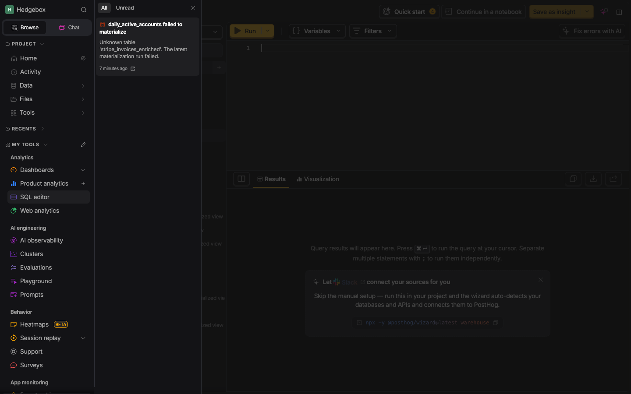Screen dimensions: 631x394
Task: Open Evaluations
Action: (36, 267)
